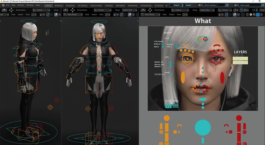The image size is (265, 145).
Task: Switch right viewport to wireframe shading
Action: (x=248, y=15)
